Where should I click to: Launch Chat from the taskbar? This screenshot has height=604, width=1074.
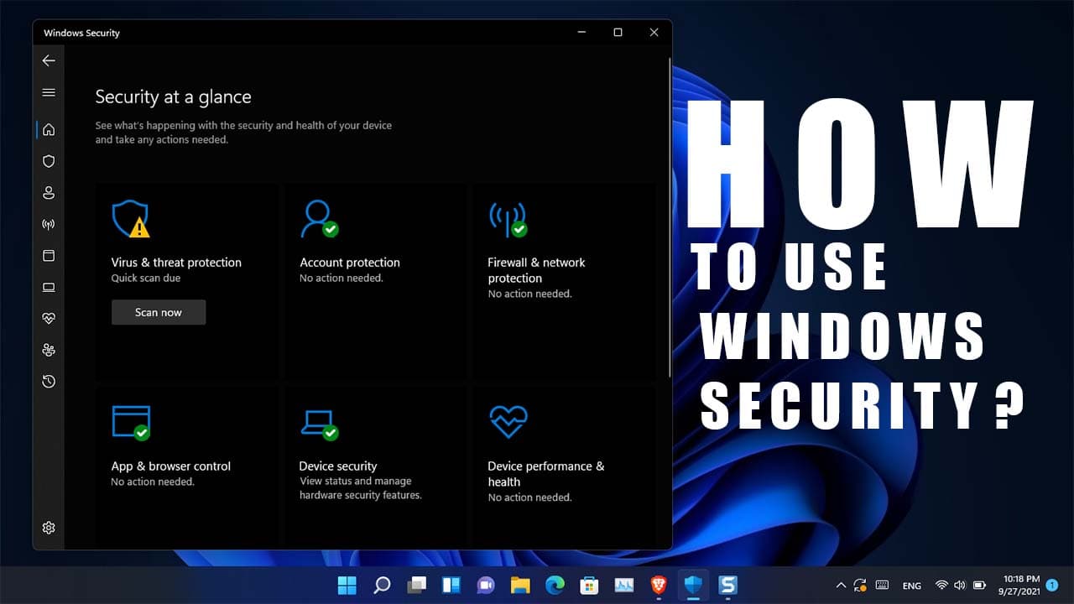486,585
